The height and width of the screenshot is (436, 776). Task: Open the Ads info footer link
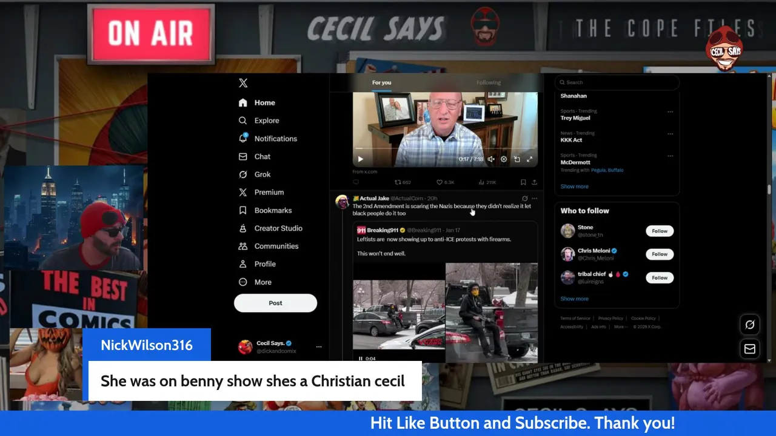point(598,327)
